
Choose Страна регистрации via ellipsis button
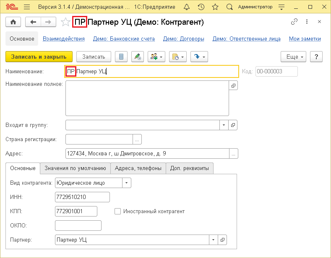(x=137, y=139)
